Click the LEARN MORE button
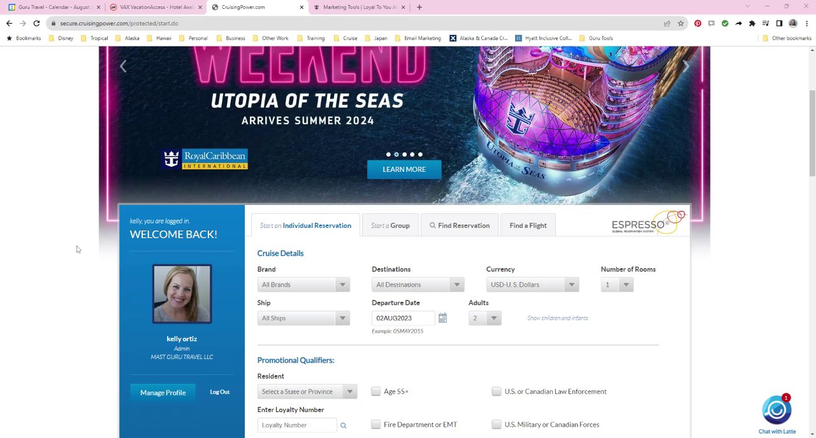Screen dimensions: 816x438 404,169
